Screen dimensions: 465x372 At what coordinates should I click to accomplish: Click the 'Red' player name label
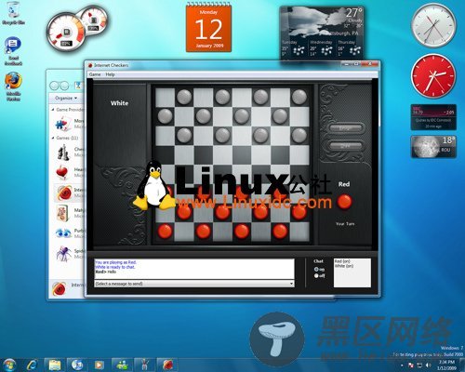coord(344,184)
